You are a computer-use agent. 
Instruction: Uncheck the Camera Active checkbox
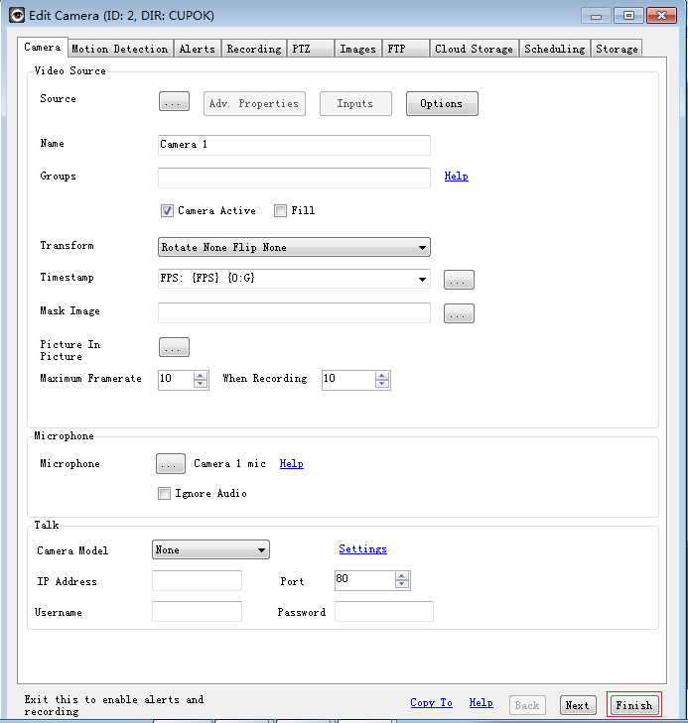[167, 211]
